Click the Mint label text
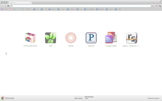162x101 pixels. tap(51, 46)
